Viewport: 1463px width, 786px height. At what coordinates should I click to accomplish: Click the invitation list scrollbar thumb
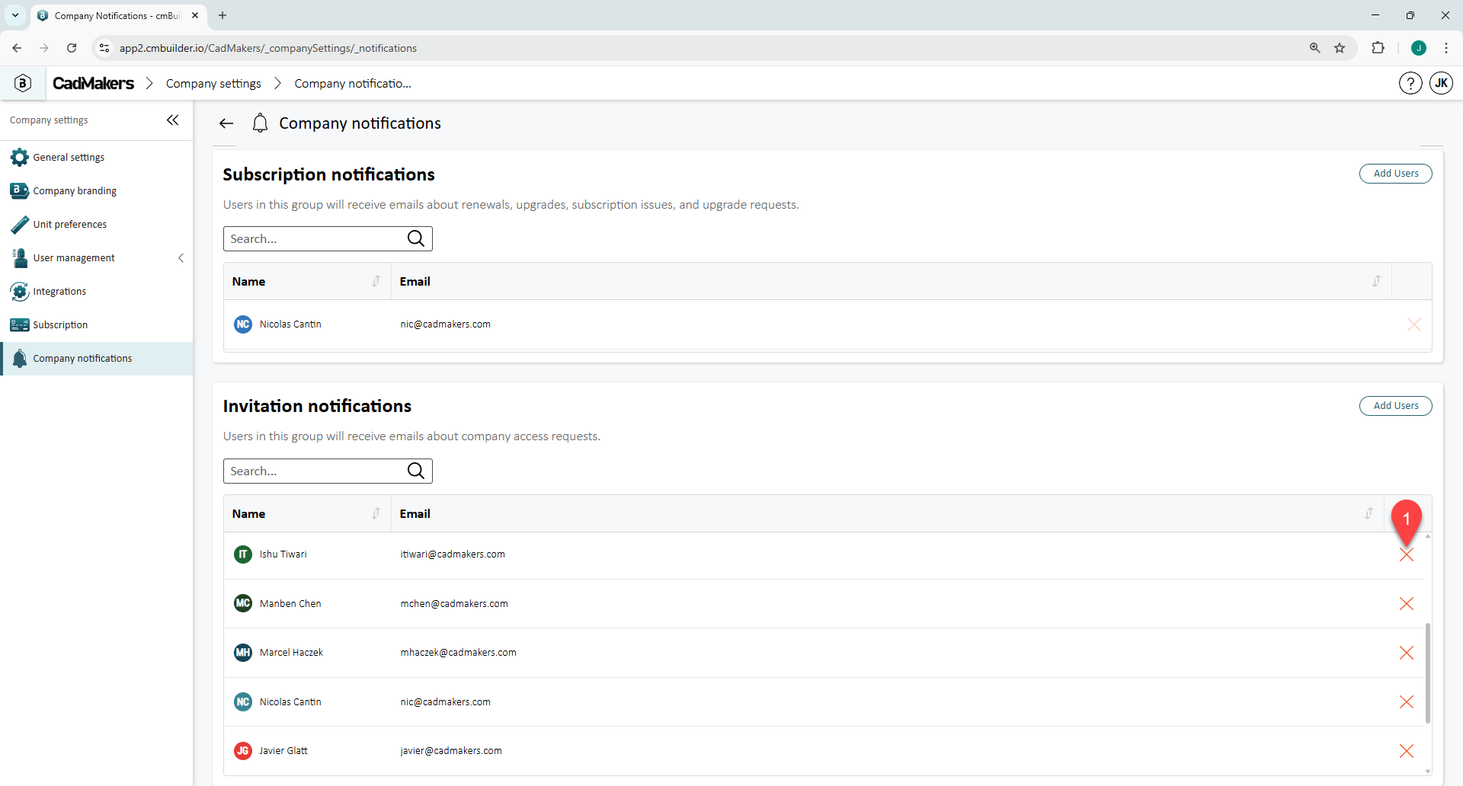pos(1427,673)
